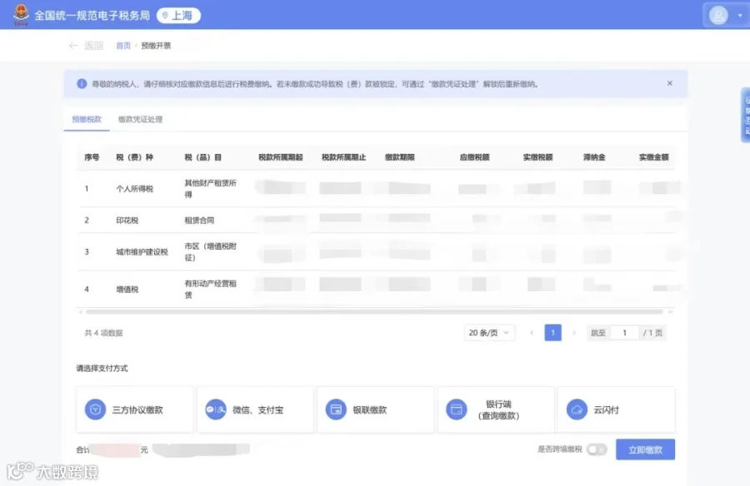
Task: Select the 增值税 row cell
Action: (x=127, y=289)
